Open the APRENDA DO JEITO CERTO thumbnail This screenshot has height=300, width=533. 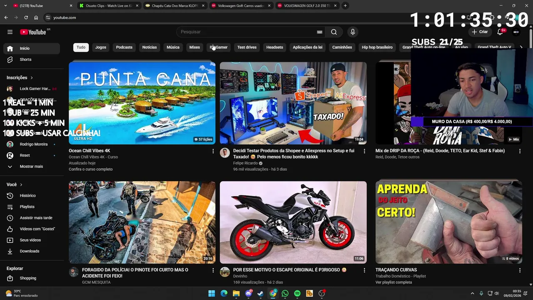(x=449, y=222)
